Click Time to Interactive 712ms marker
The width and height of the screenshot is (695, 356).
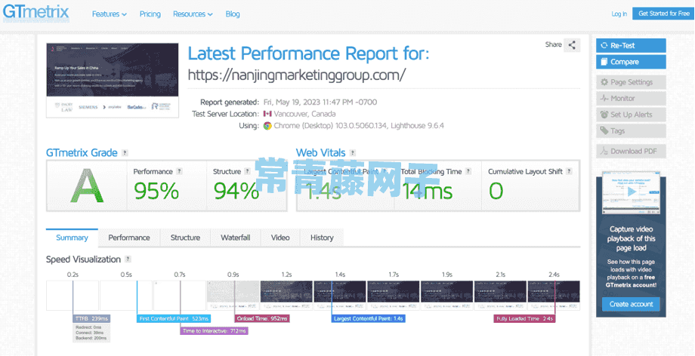pos(214,331)
